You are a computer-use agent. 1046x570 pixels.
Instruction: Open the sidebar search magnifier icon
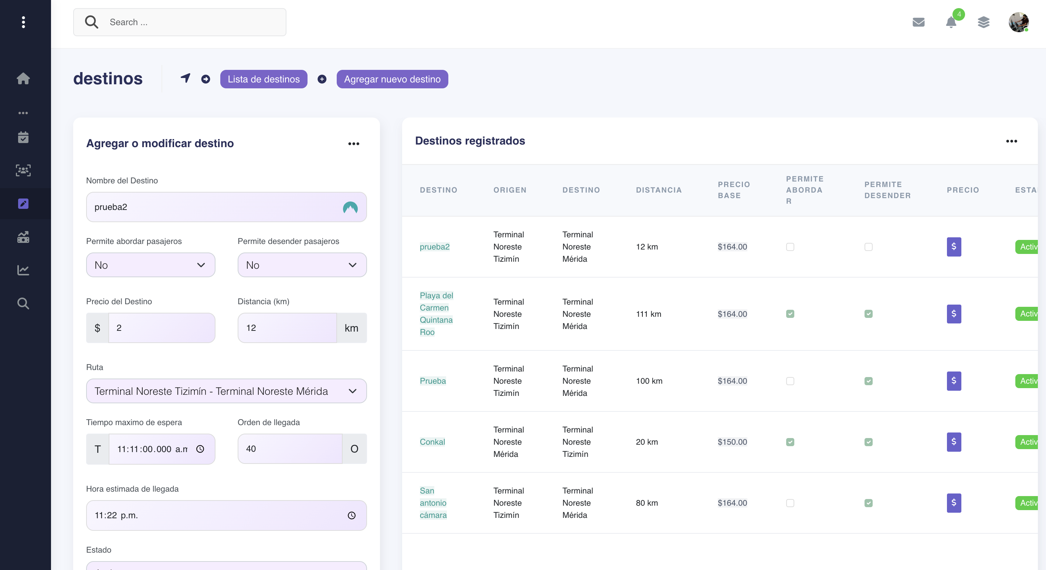click(23, 303)
